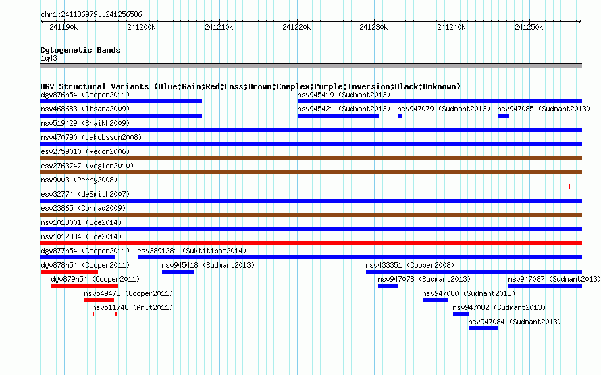Open dgv878n54 (Cooper2011) red loss bar

pyautogui.click(x=69, y=272)
